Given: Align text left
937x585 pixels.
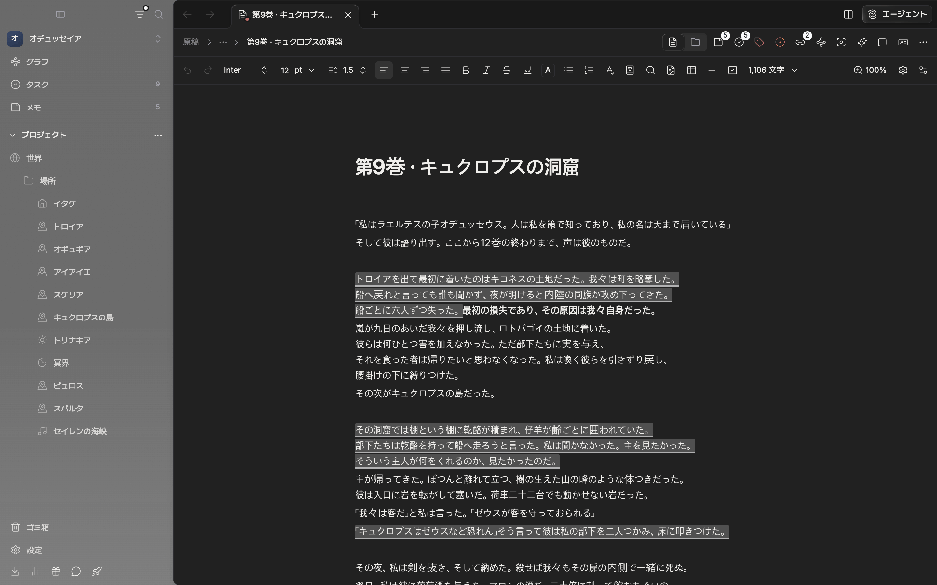Looking at the screenshot, I should pos(384,70).
